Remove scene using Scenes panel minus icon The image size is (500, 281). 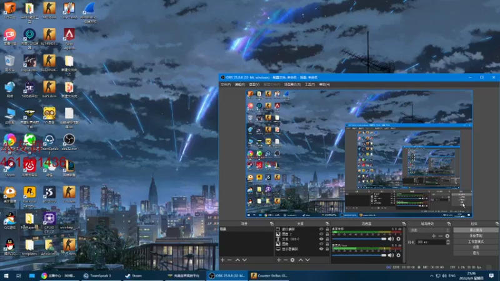pyautogui.click(x=229, y=260)
